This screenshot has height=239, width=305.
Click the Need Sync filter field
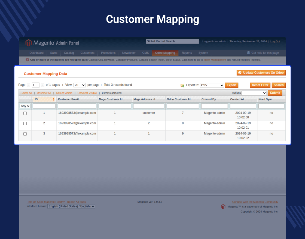coord(272,106)
